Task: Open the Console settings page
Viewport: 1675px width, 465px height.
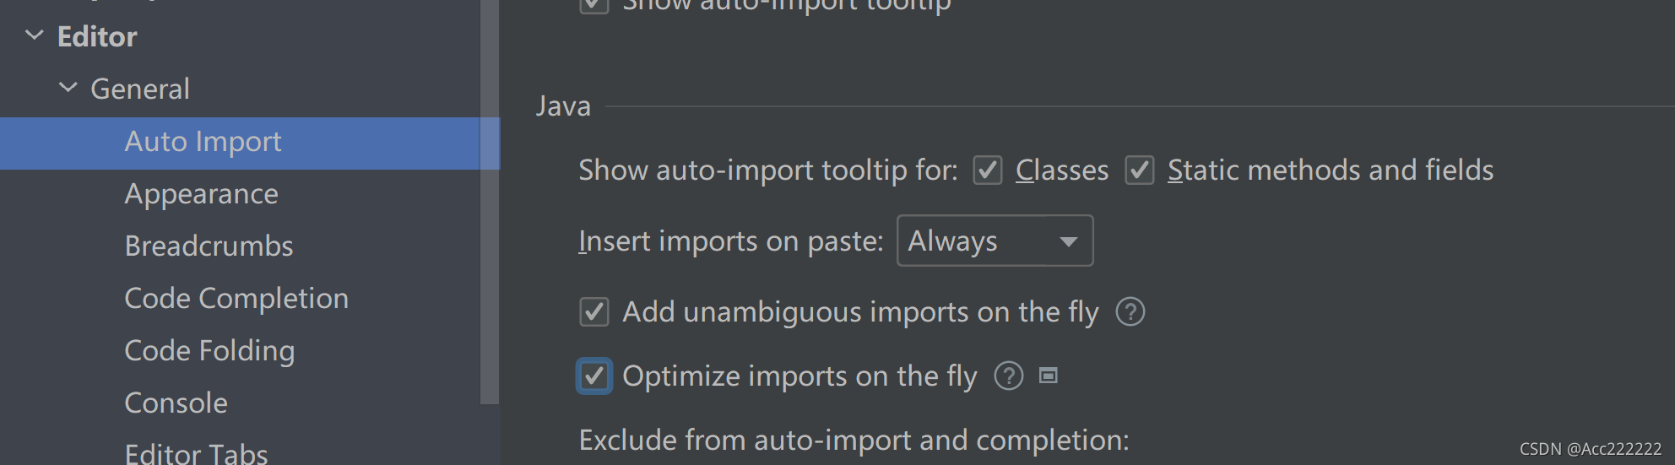Action: click(x=176, y=403)
